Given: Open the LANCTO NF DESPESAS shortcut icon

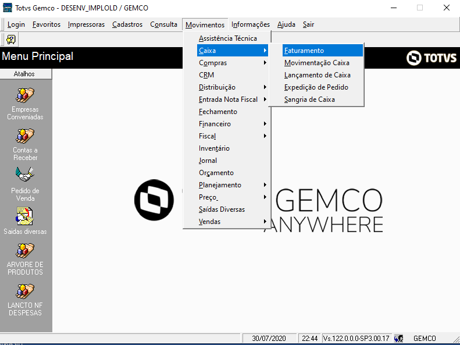Looking at the screenshot, I should tap(25, 291).
